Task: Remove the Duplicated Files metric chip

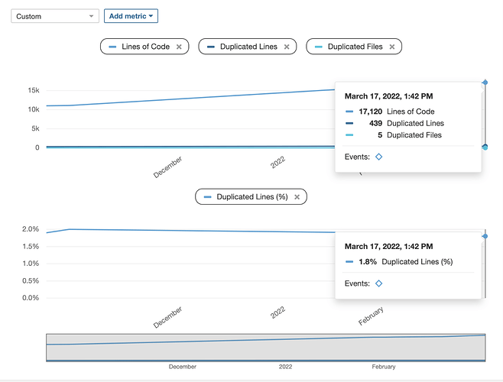Action: 392,47
